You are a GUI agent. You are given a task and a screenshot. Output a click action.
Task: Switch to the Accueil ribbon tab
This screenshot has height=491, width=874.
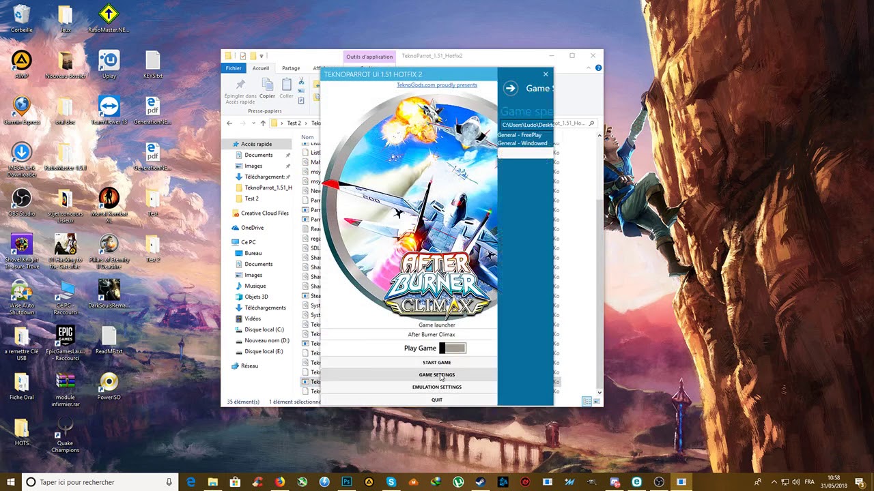pos(261,68)
